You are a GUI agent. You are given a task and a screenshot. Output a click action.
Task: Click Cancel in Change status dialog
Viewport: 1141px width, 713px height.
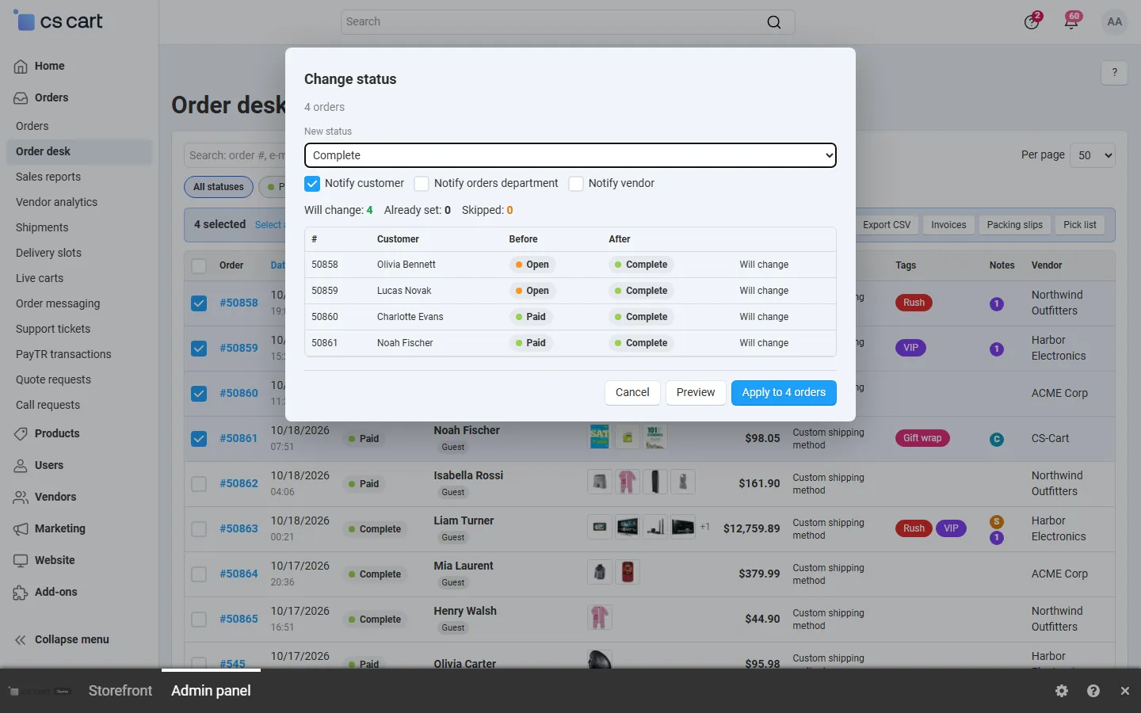(x=632, y=393)
